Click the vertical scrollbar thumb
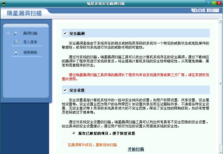Screen dimensions: 223x154 pos(221,84)
